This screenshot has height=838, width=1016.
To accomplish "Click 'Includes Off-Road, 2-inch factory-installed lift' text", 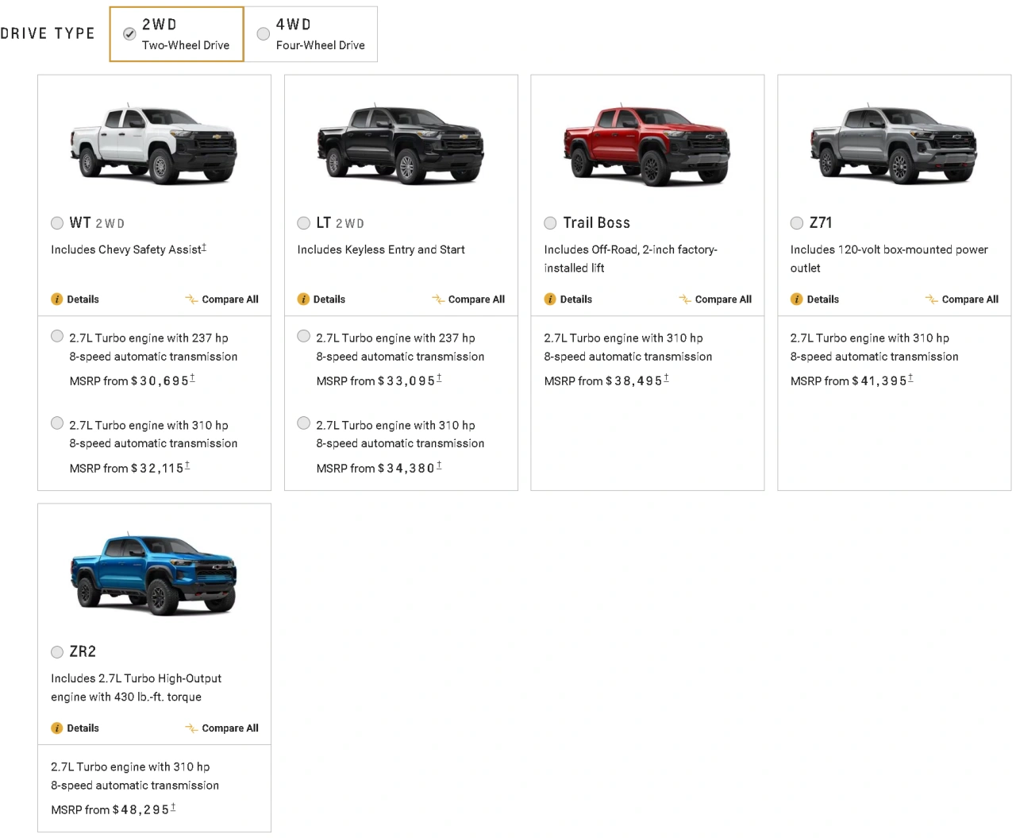I will 630,259.
